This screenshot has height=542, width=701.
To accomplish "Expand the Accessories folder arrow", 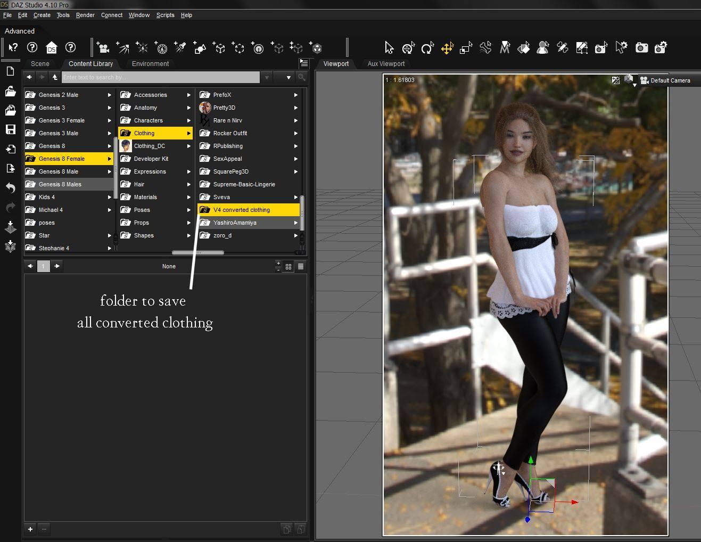I will pos(188,95).
